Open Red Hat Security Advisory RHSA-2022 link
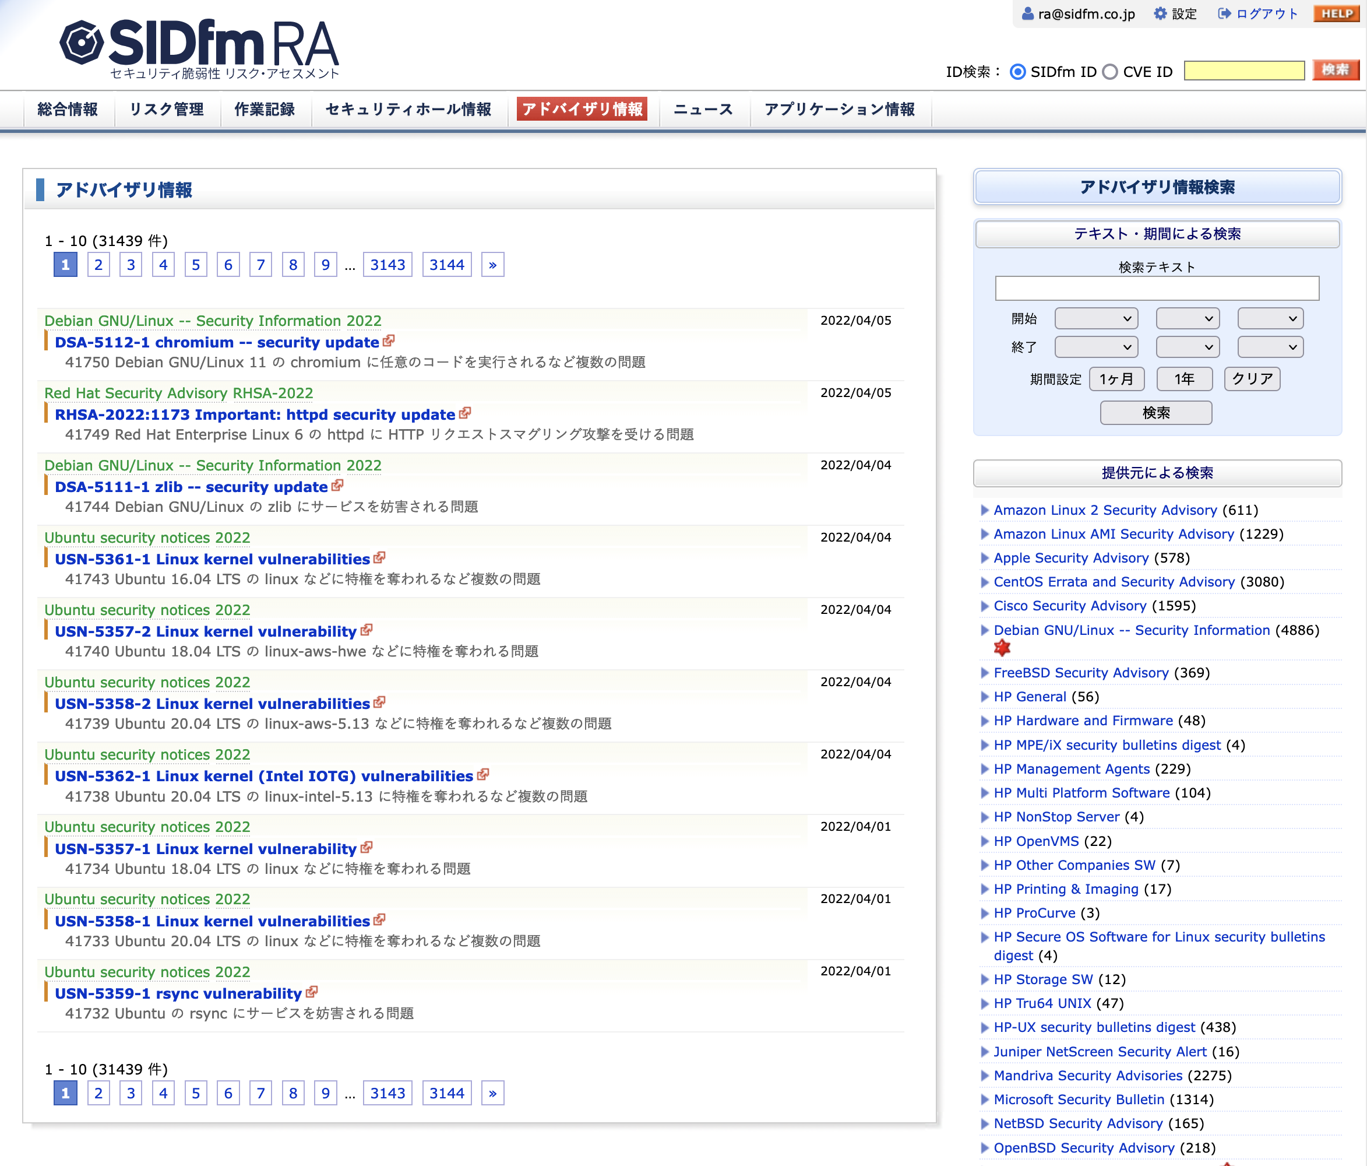1367x1166 pixels. pos(178,393)
